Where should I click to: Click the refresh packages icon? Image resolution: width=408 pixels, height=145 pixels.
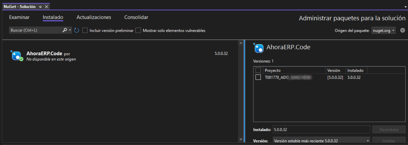[77, 30]
